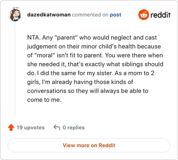Open the dazedkatwoman username profile link
Screen dimensions: 178x160
[x=49, y=15]
